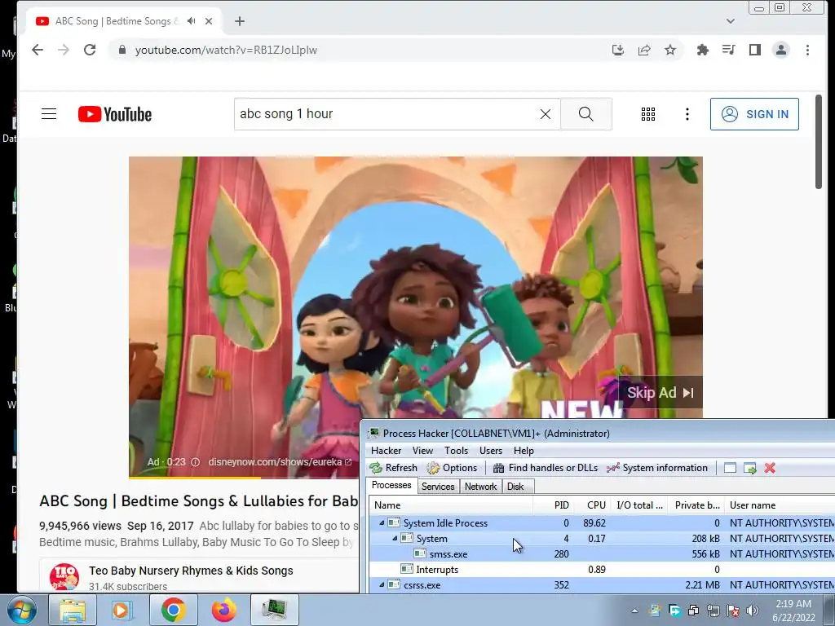Image resolution: width=835 pixels, height=626 pixels.
Task: Click find window and thread icon
Action: pos(750,468)
